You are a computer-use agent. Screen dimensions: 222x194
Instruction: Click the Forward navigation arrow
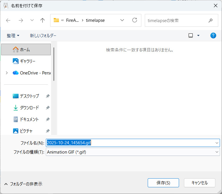coord(21,20)
